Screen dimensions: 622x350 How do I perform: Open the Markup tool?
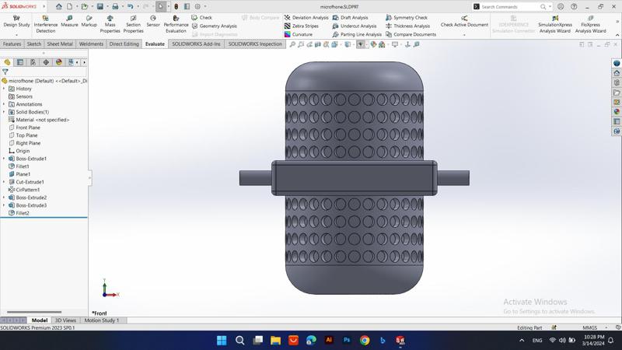(89, 22)
